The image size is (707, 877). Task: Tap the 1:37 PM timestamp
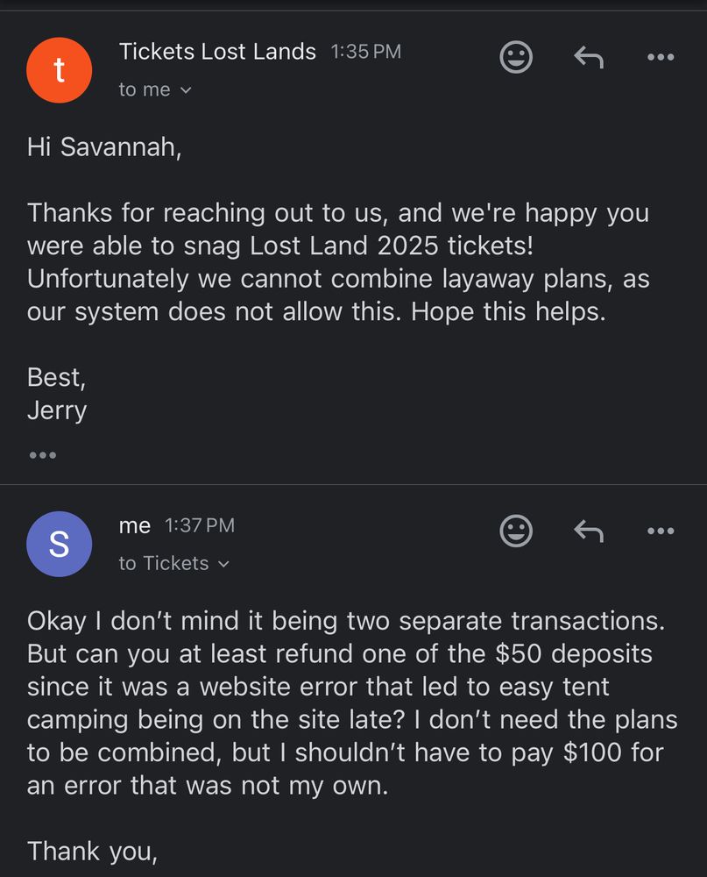tap(200, 525)
